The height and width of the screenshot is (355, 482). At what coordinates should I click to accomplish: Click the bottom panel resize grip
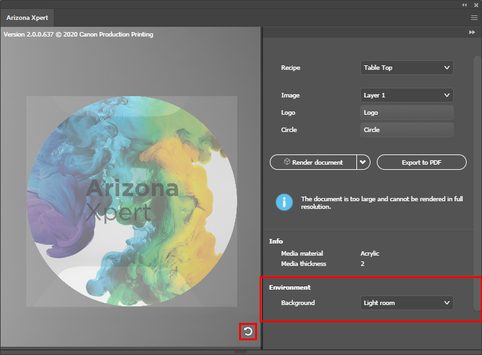[x=240, y=352]
